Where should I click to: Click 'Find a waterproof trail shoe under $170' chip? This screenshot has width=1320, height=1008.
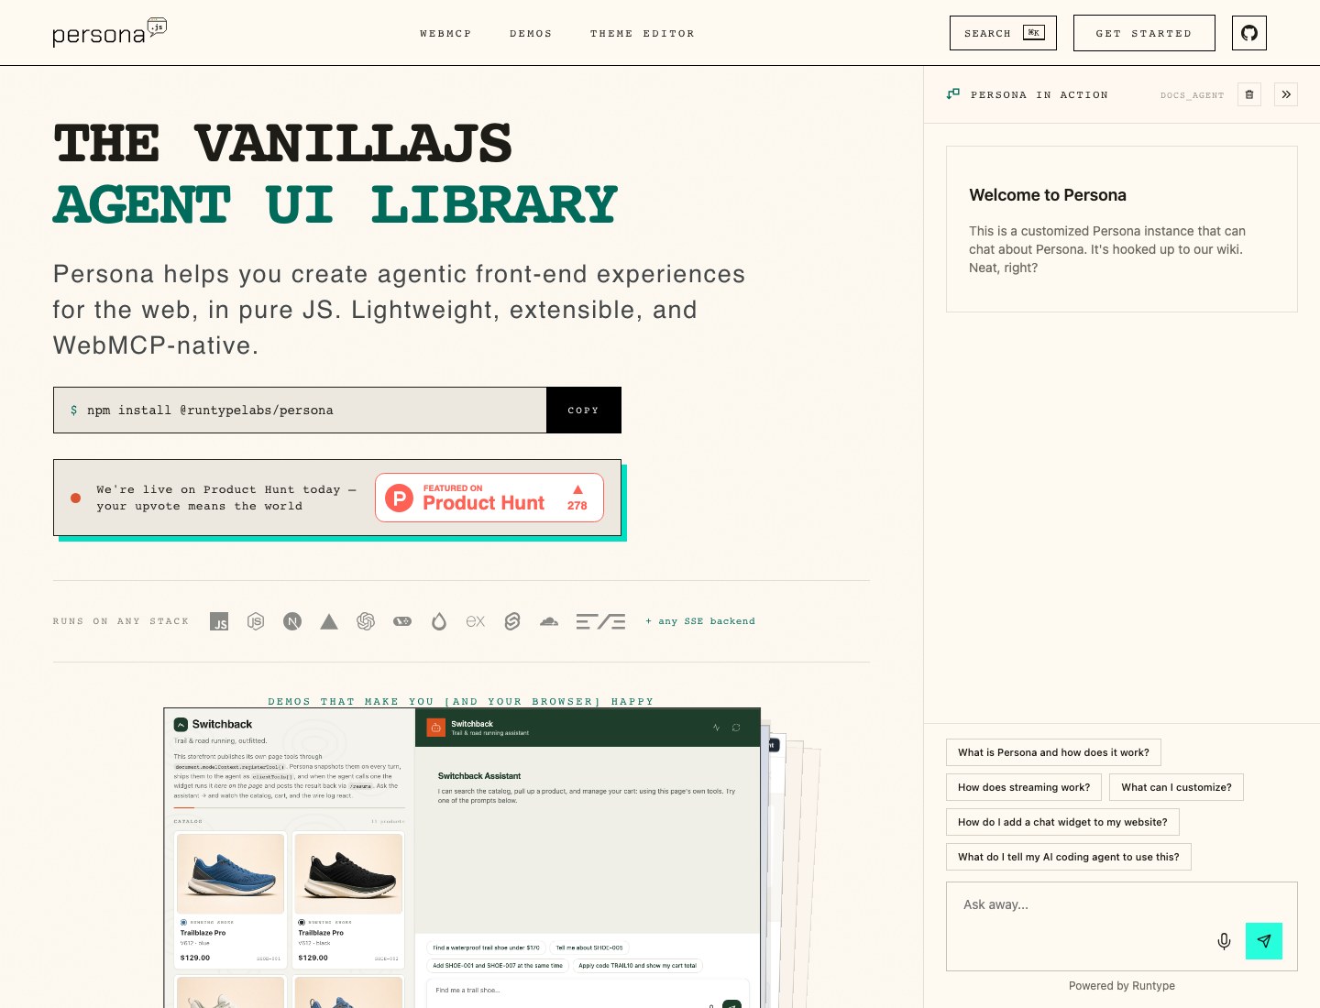(486, 948)
